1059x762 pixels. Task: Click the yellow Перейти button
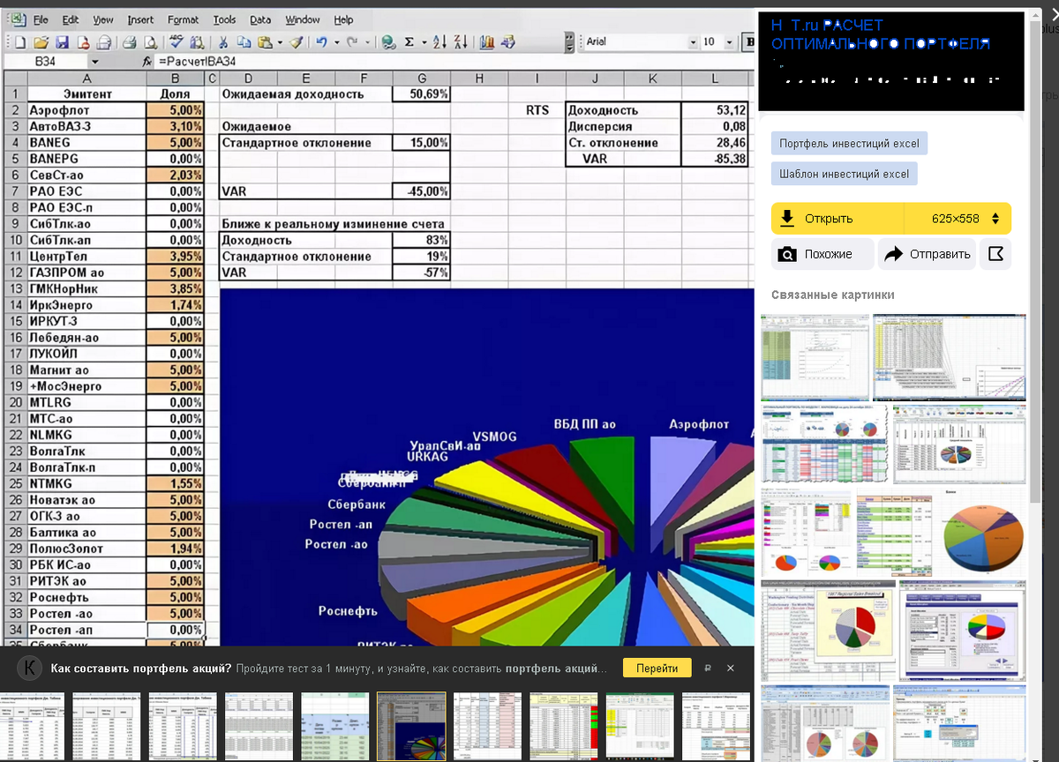coord(657,669)
